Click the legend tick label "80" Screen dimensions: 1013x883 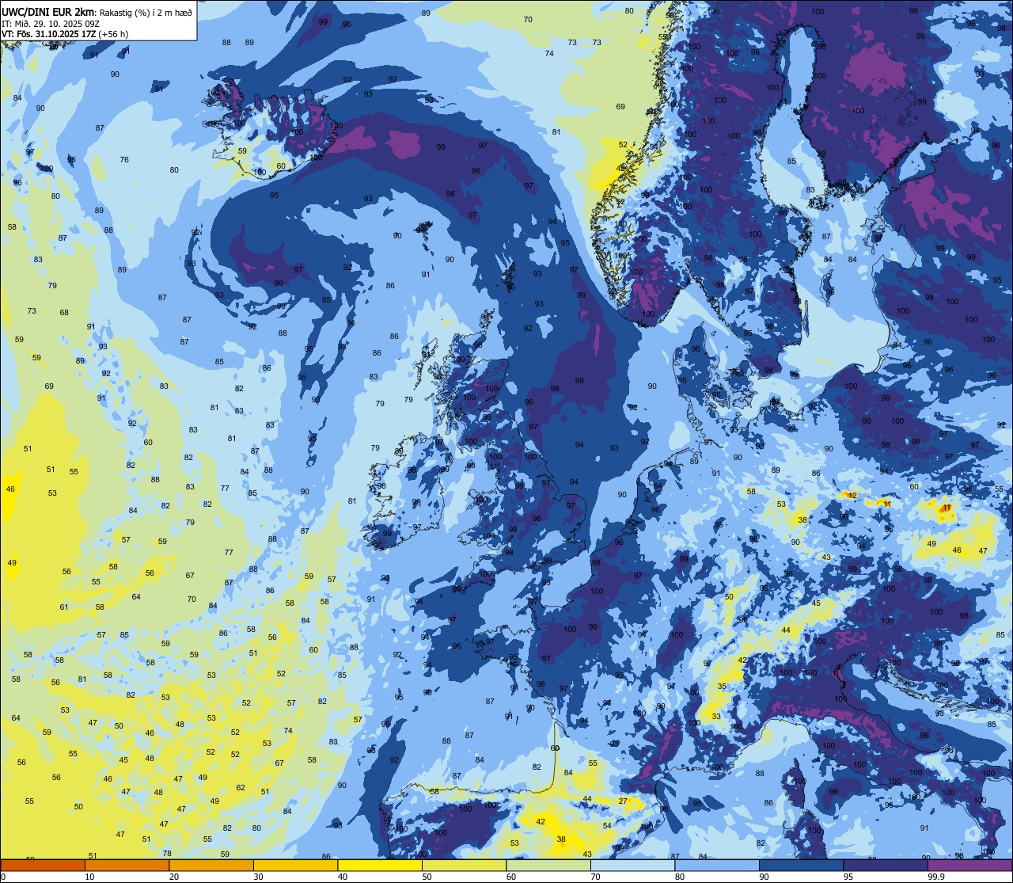pyautogui.click(x=680, y=877)
